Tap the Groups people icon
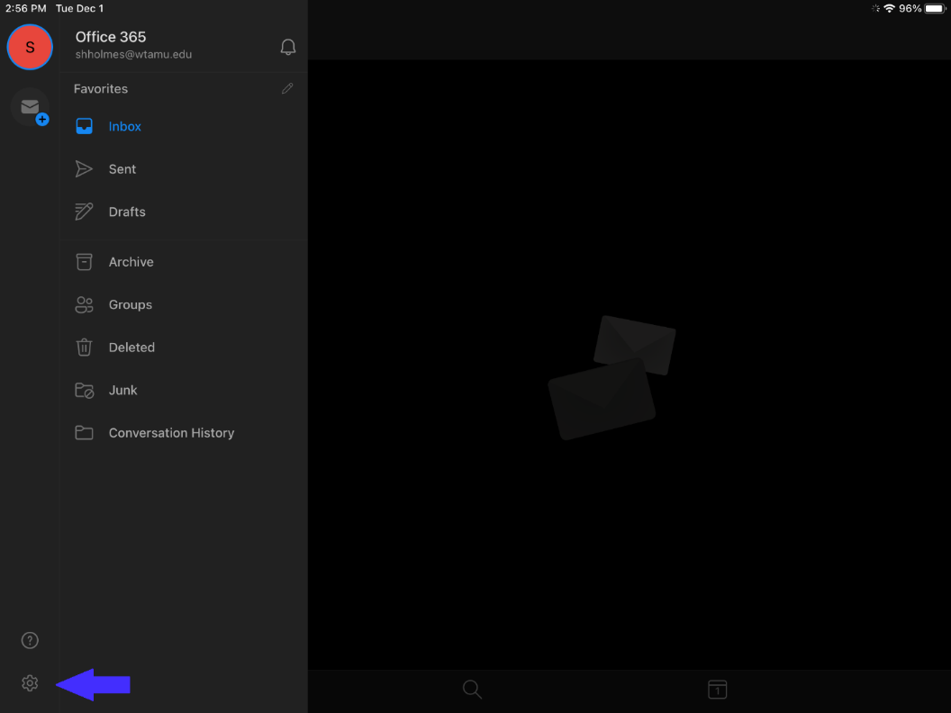The height and width of the screenshot is (713, 951). [x=85, y=304]
